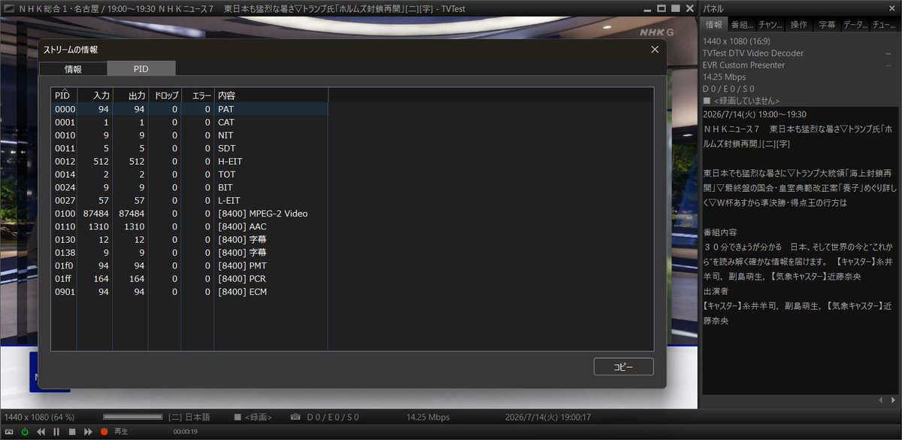Select the [8400] MPEG-2 Video row
The height and width of the screenshot is (440, 902).
click(x=189, y=214)
